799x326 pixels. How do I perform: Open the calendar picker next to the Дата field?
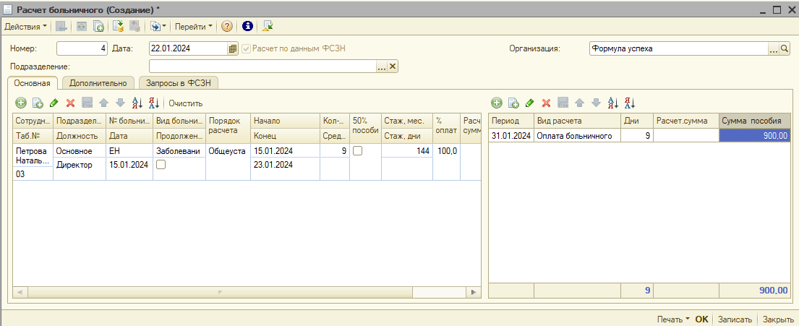point(233,49)
